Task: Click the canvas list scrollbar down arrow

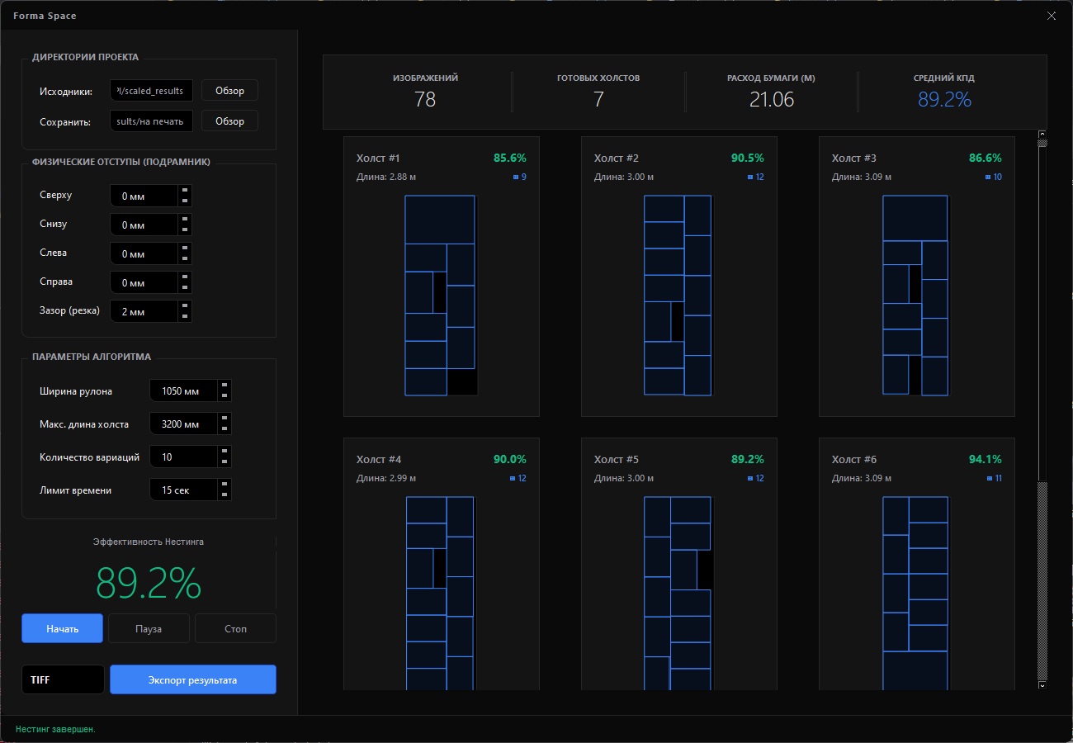Action: [x=1042, y=684]
